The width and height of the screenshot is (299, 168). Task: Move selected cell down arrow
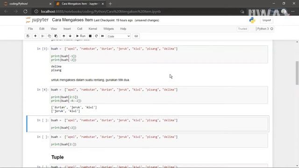(x=70, y=36)
